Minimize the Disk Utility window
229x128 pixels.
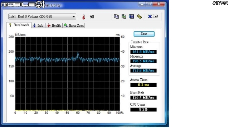point(142,4)
